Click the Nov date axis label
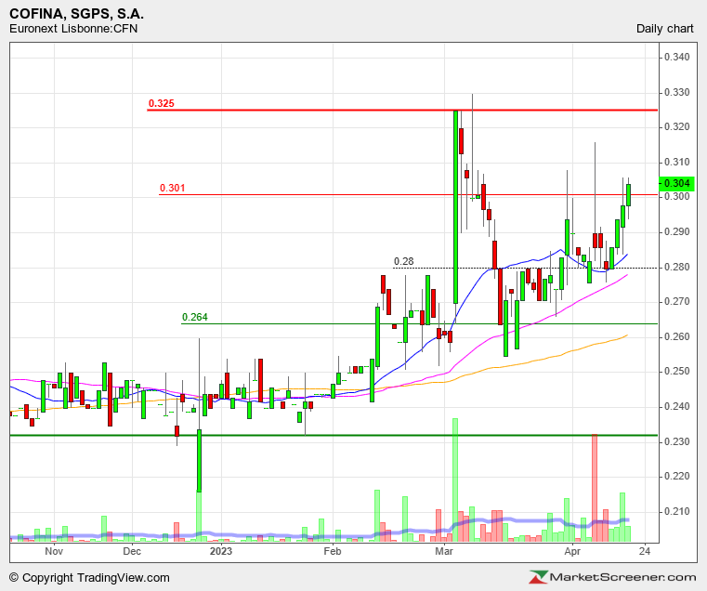 point(54,551)
